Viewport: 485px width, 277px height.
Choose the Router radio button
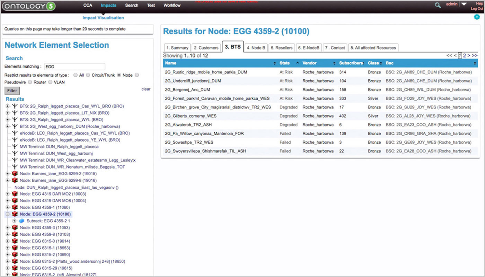click(x=30, y=82)
